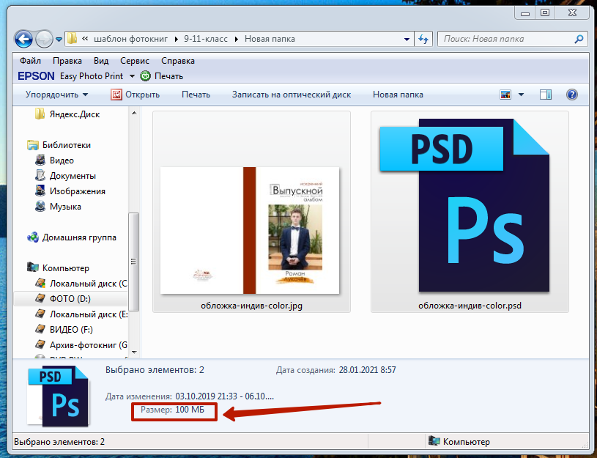Click the search field Поиск: Новая папка
The height and width of the screenshot is (458, 597).
tap(505, 39)
